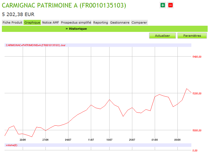Viewport: 209px width, 153px height.
Task: Click the 5400,00 axis label
Action: click(197, 57)
